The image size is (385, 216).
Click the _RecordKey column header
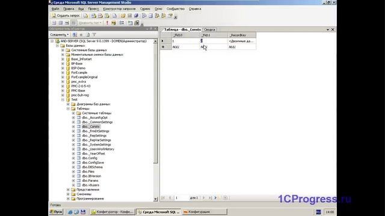tap(242, 35)
